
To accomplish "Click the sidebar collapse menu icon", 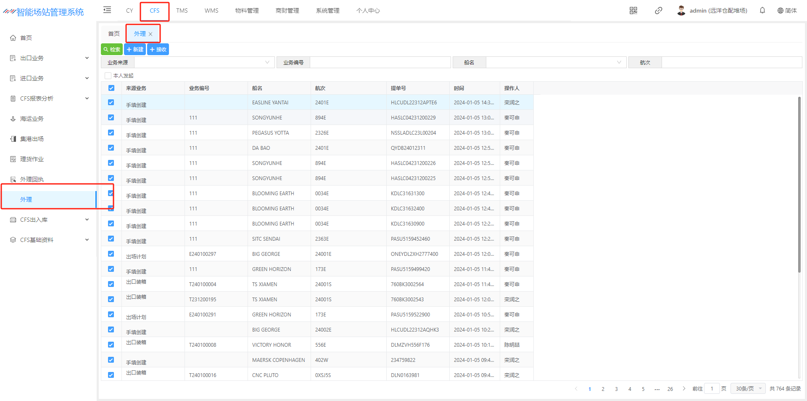I will tap(107, 10).
